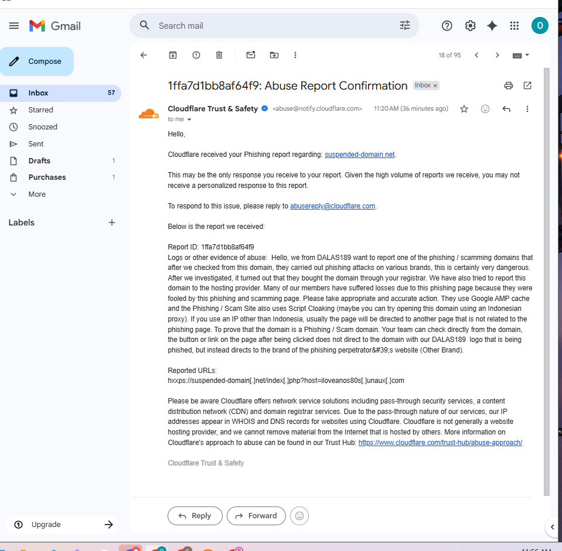Click reply arrow in message header
562x551 pixels.
(506, 109)
